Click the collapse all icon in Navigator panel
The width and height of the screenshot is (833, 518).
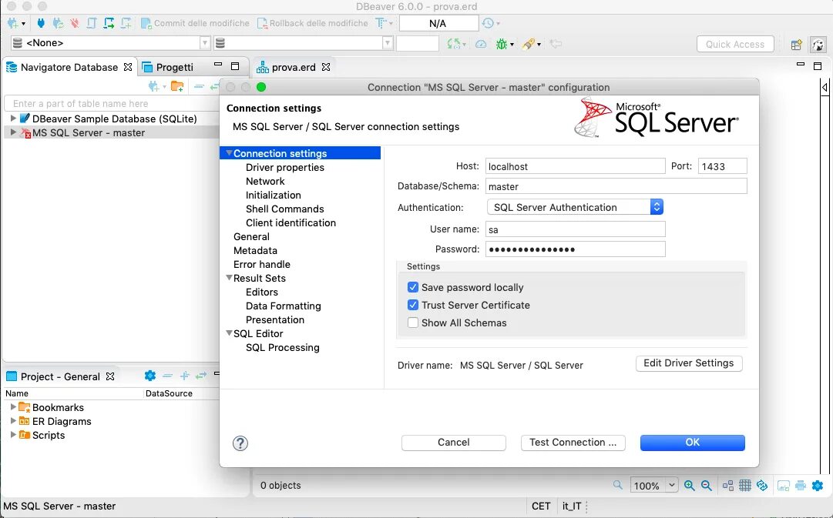click(199, 86)
